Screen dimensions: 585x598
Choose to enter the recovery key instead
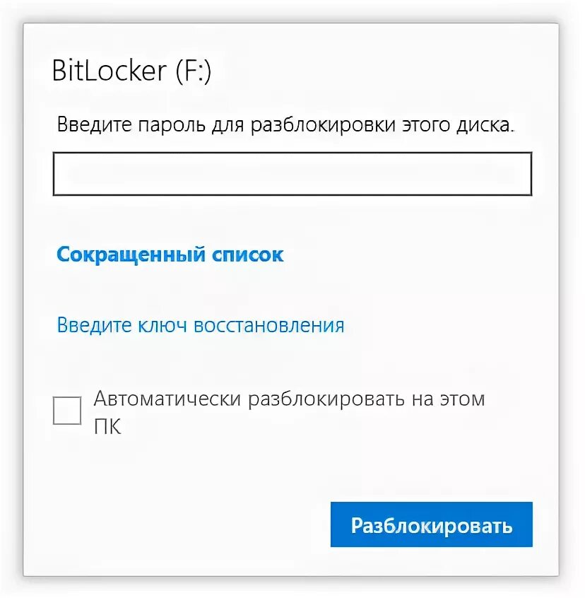point(200,325)
